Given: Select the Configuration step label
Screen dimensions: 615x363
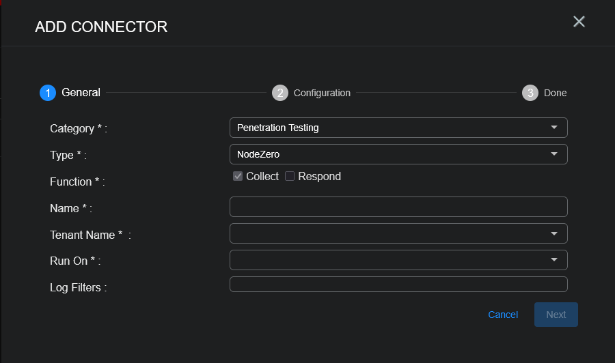Looking at the screenshot, I should click(x=322, y=93).
